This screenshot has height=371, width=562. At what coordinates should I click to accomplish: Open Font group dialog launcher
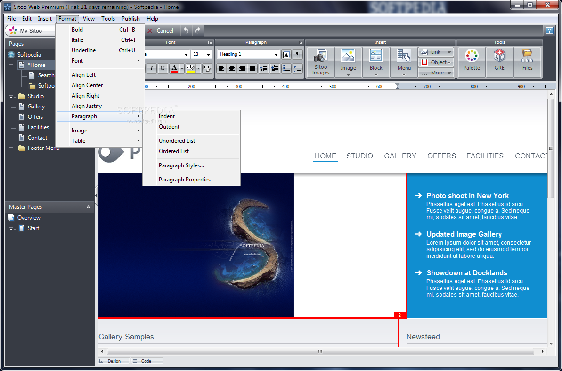point(210,42)
